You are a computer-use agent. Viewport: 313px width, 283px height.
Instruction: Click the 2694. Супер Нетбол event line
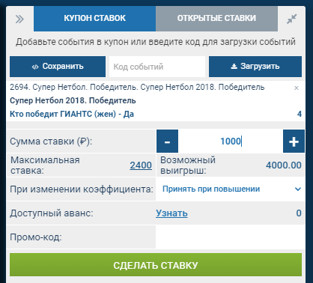[x=137, y=87]
